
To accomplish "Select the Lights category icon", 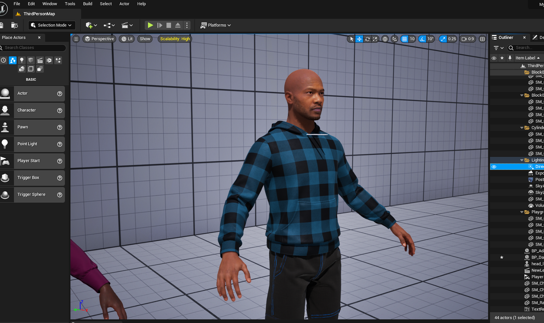I will (x=22, y=60).
